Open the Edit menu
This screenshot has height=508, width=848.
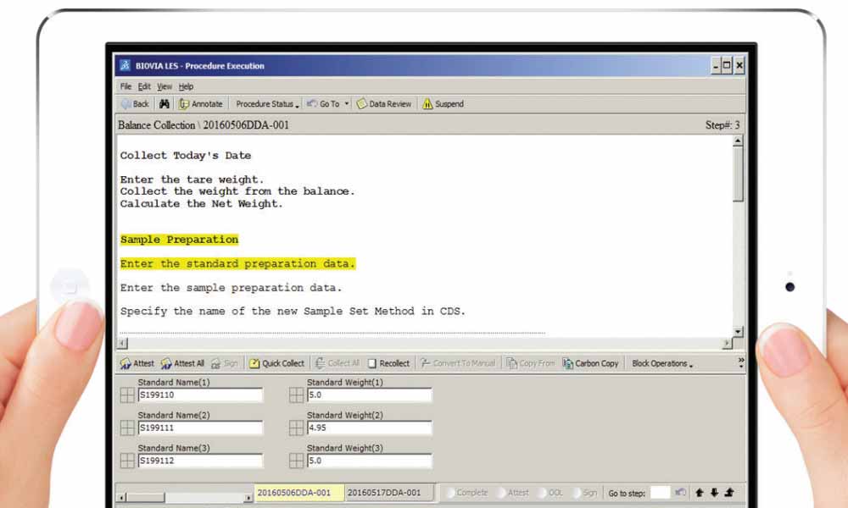144,86
